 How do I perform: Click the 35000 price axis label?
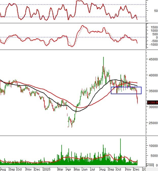click(x=152, y=91)
